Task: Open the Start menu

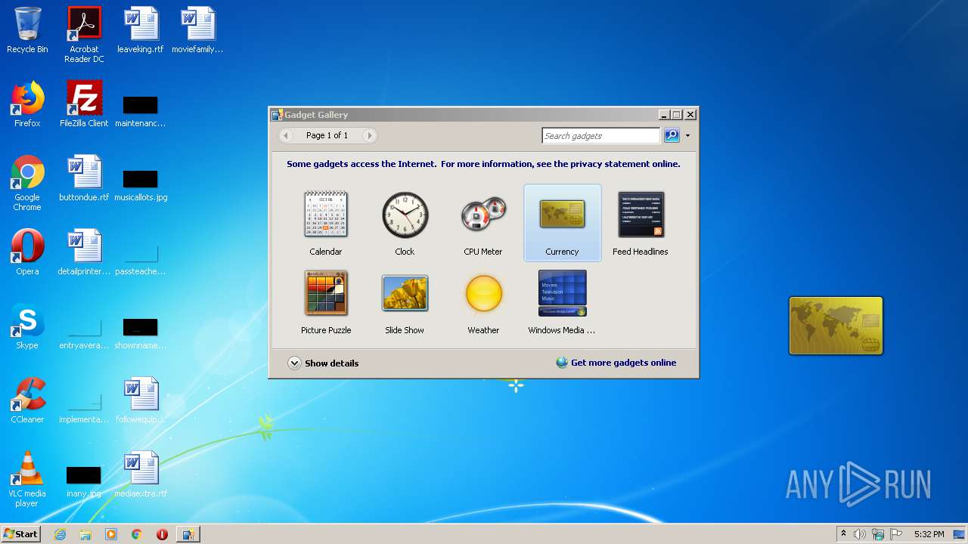Action: [x=21, y=534]
